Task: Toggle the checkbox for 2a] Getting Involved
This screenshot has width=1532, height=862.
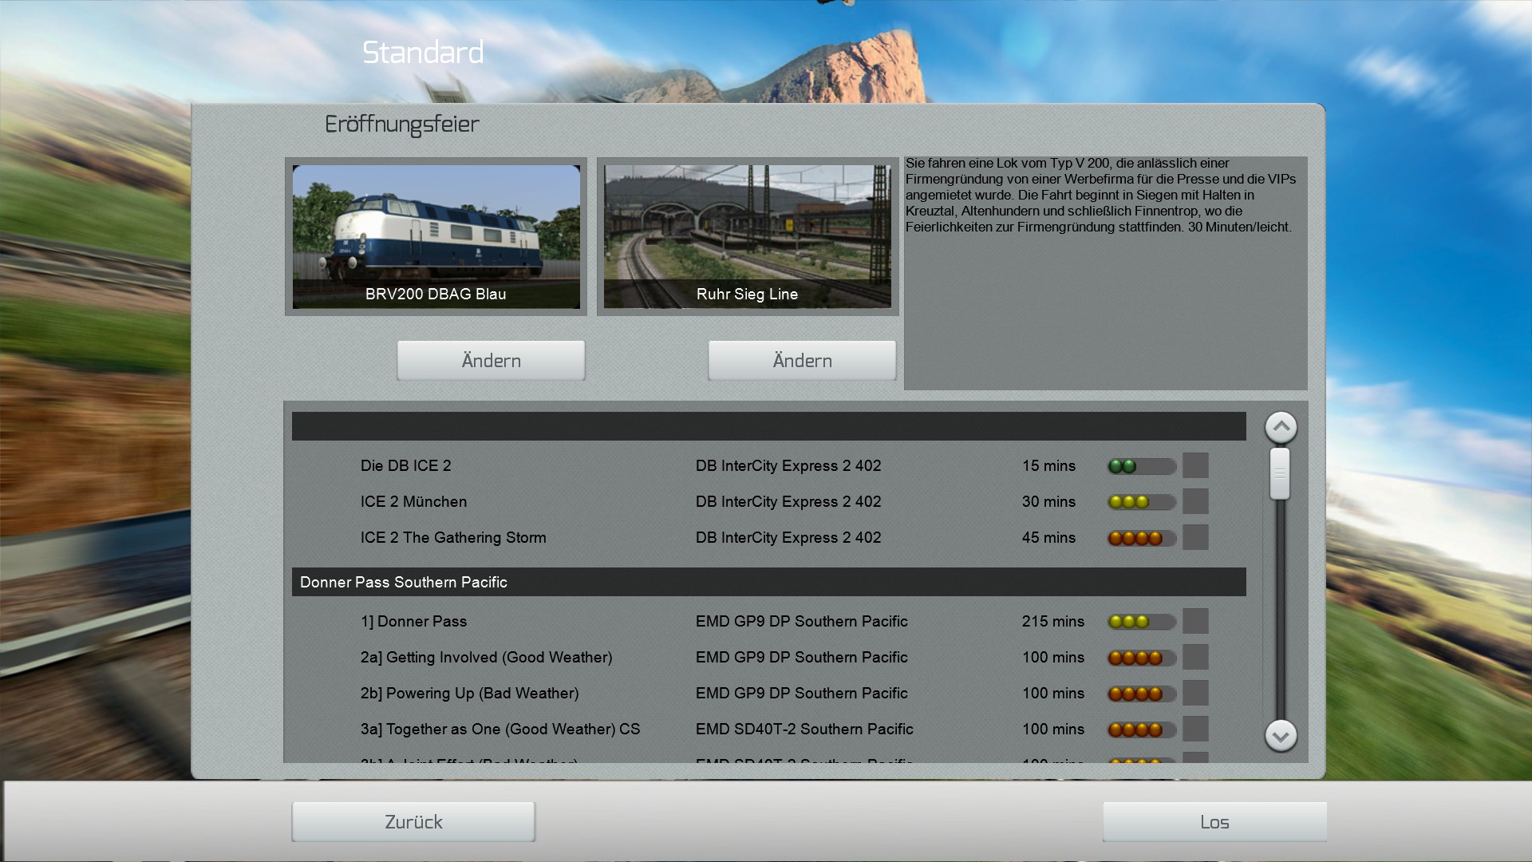Action: click(1195, 657)
